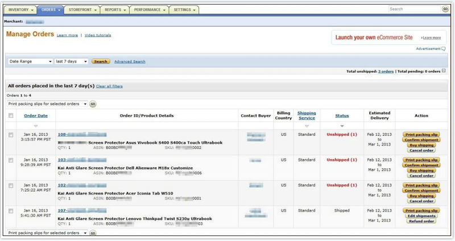Click the round GO icon above the orders table
Viewport: 455px width, 241px height.
tap(93, 105)
